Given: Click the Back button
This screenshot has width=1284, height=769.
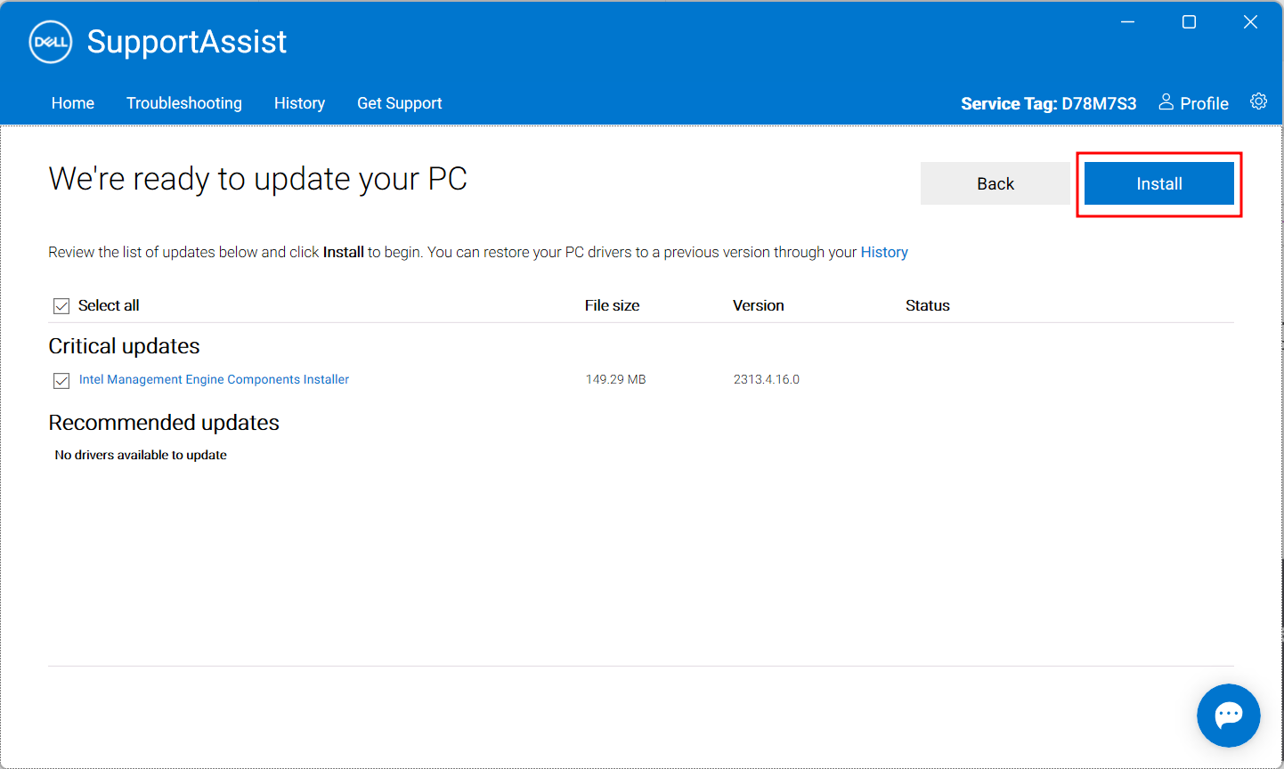Looking at the screenshot, I should pos(996,183).
